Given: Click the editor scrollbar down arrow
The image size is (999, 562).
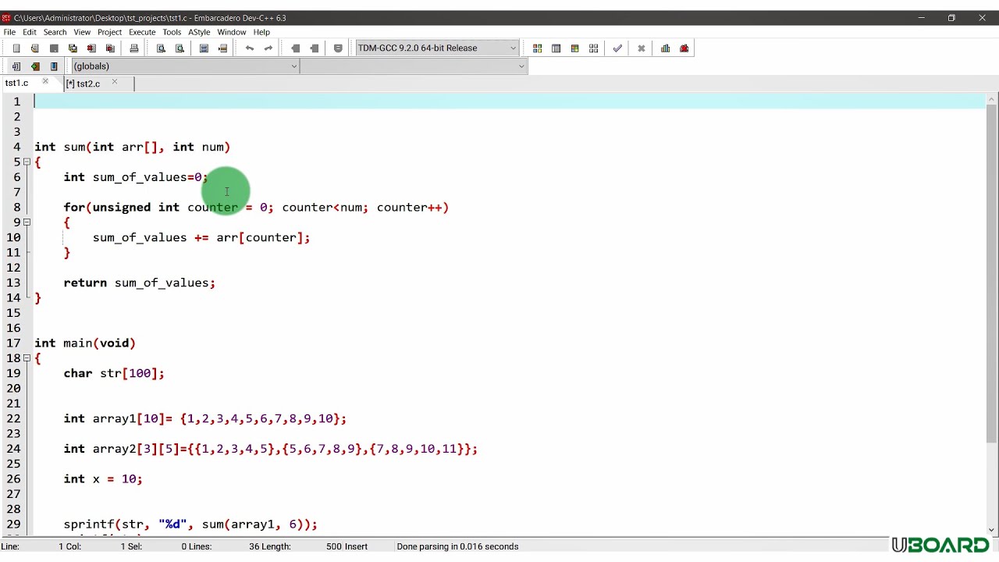Looking at the screenshot, I should (x=992, y=530).
